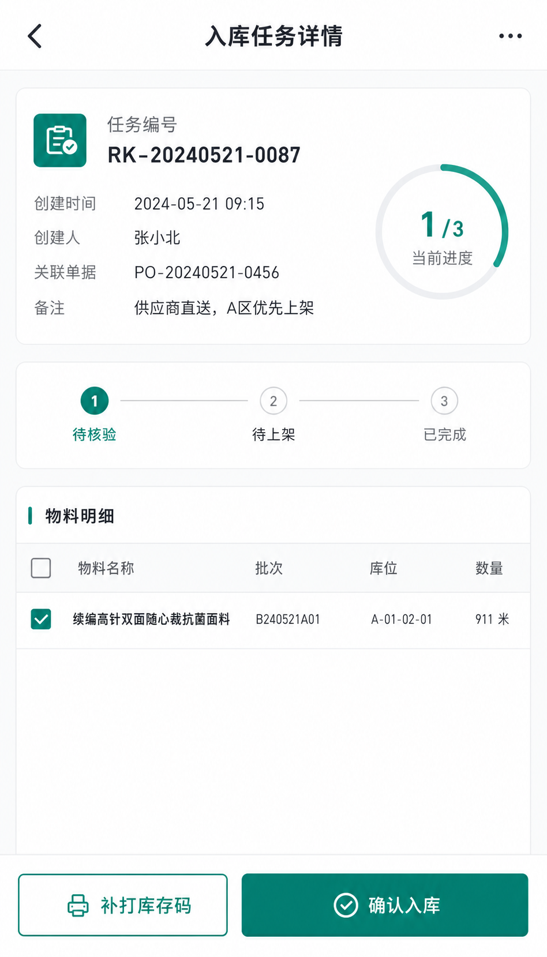Open the three-dot more options menu
Screen dimensions: 547x957
pos(510,36)
